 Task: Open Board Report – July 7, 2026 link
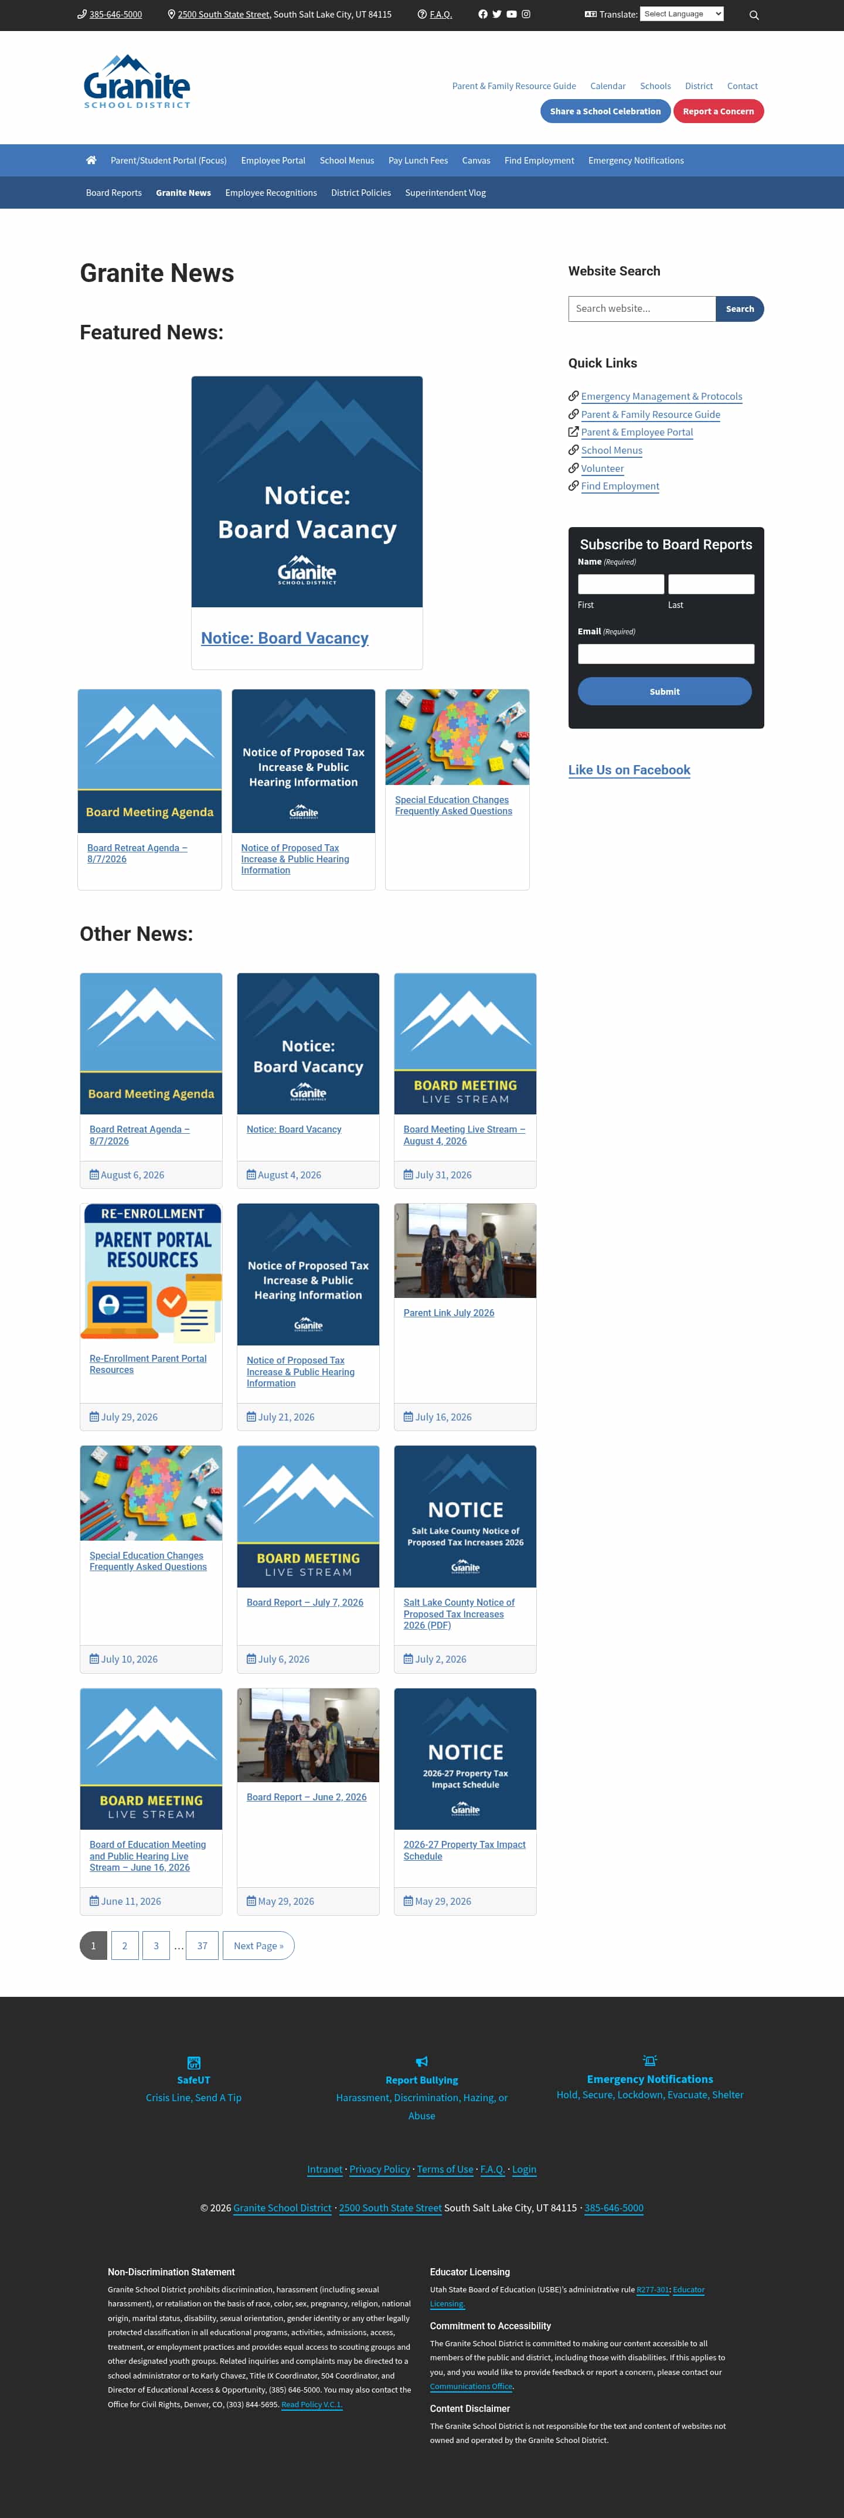point(305,1602)
